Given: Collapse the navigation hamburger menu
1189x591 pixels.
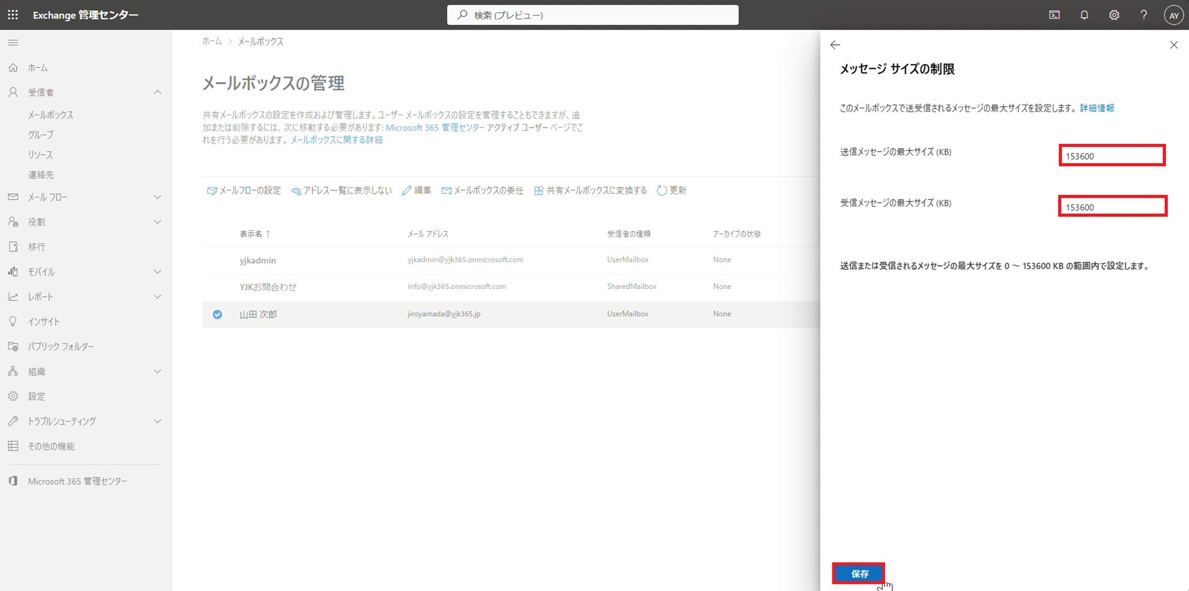Looking at the screenshot, I should point(13,43).
